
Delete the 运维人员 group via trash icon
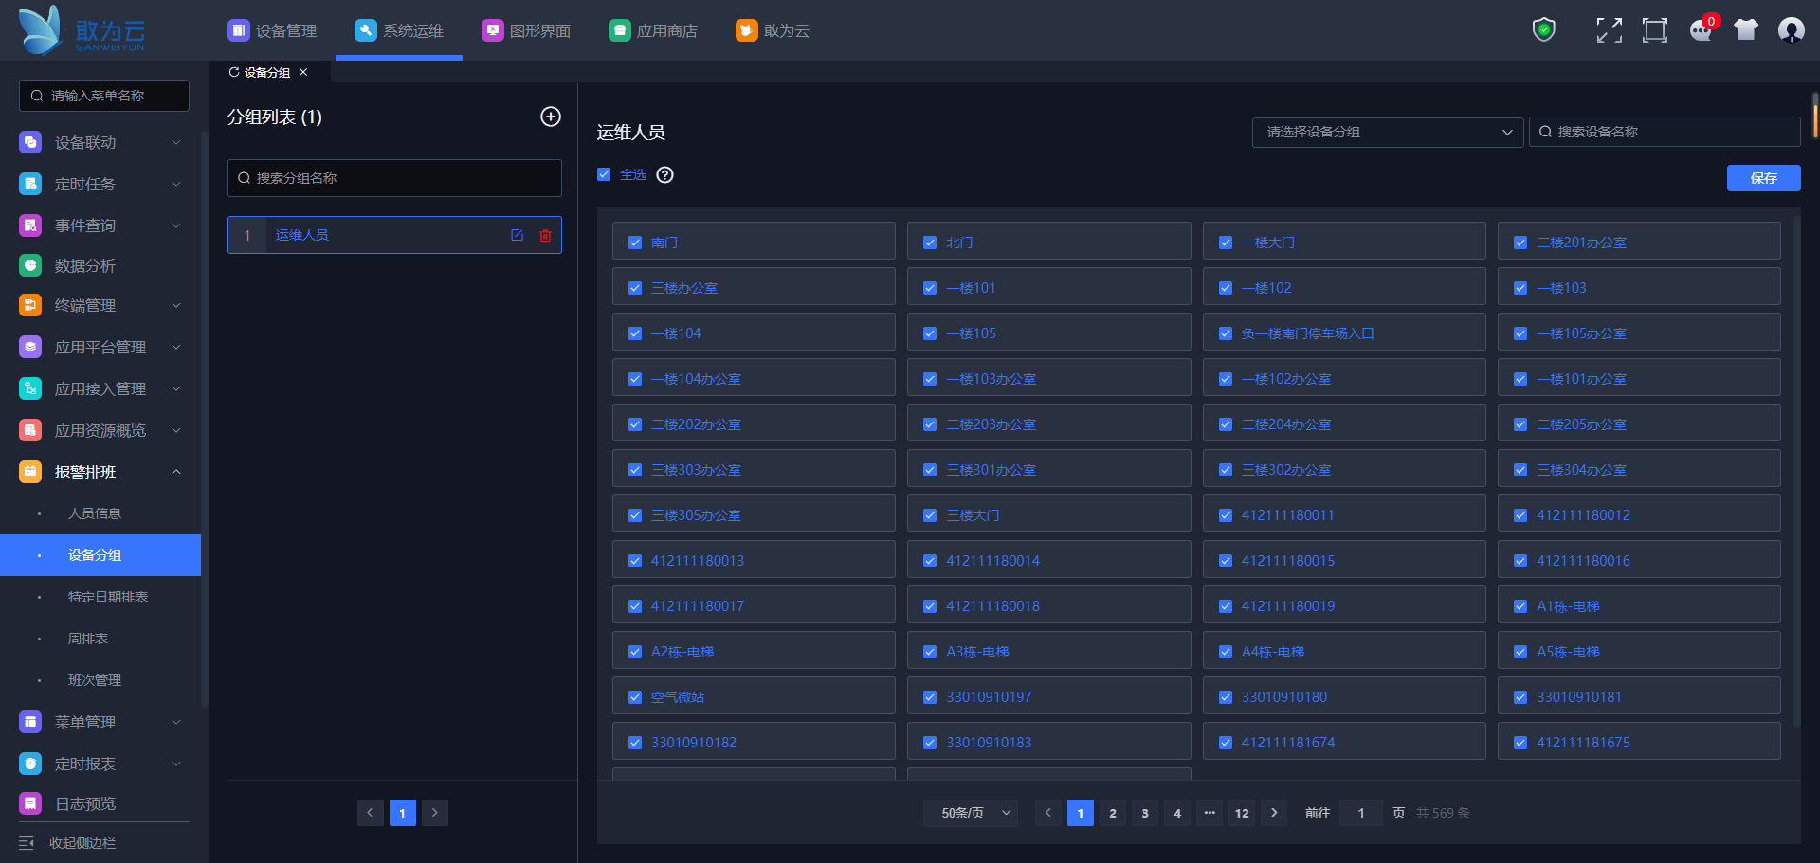(x=545, y=235)
